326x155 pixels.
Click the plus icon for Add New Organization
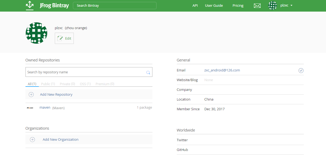point(32,139)
